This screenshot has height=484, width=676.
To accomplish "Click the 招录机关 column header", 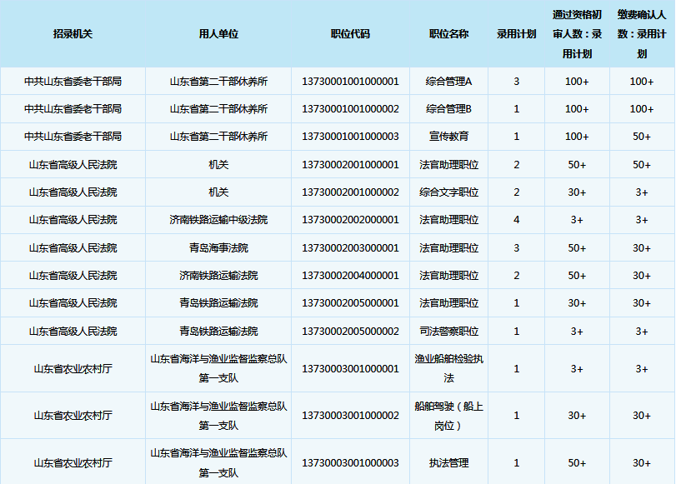I will click(x=73, y=34).
